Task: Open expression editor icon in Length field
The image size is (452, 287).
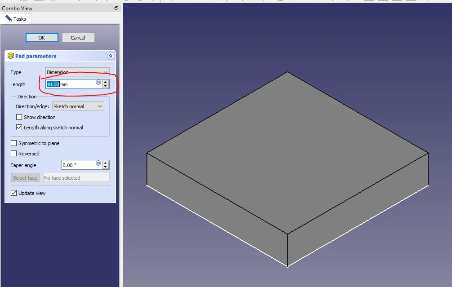Action: pos(98,82)
